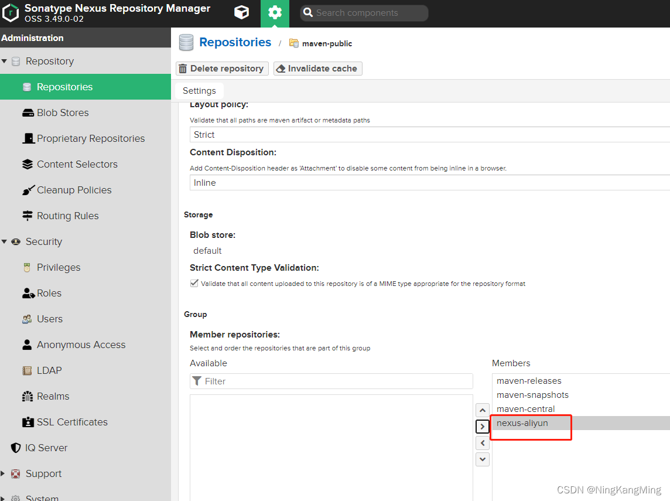This screenshot has width=670, height=501.
Task: Click the Blob store value default
Action: click(x=207, y=251)
